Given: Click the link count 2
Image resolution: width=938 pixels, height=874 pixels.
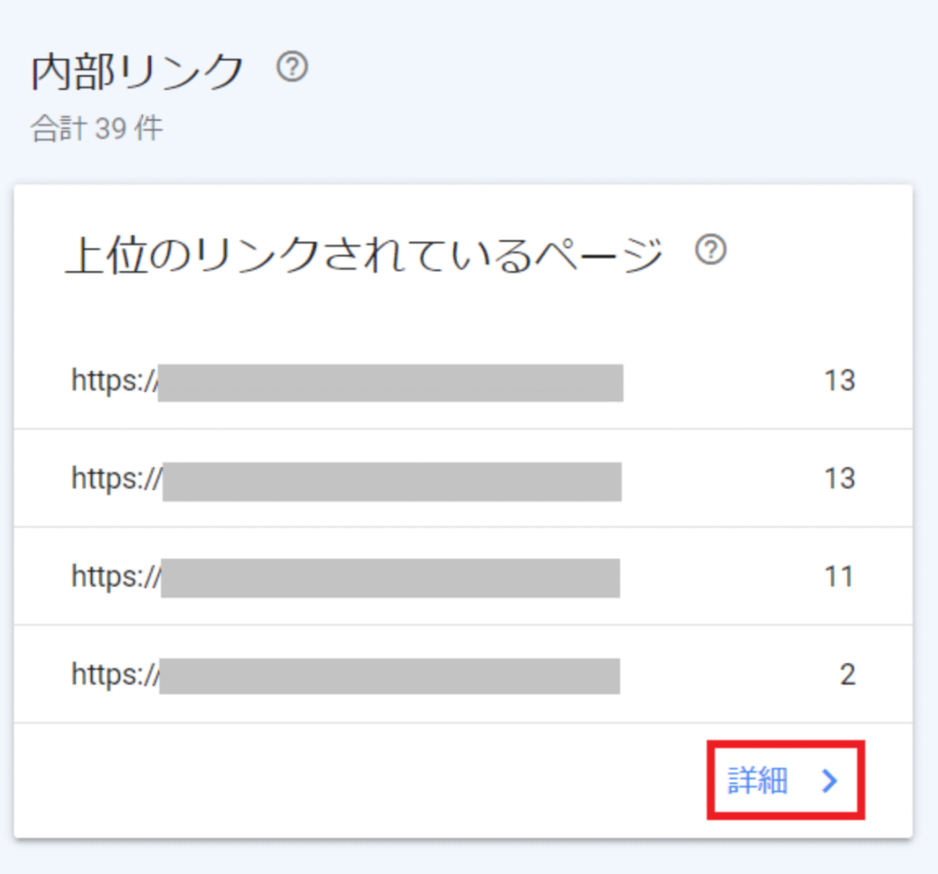Looking at the screenshot, I should point(847,675).
